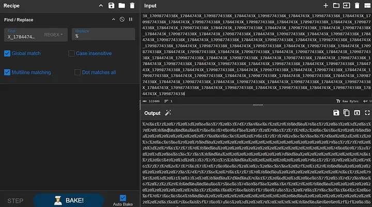Load a saved recipe via folder icon
The image size is (372, 207).
[x=121, y=6]
